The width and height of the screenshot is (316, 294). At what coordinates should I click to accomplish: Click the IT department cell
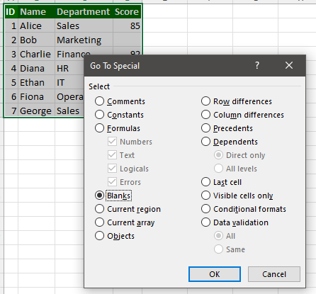pyautogui.click(x=69, y=82)
